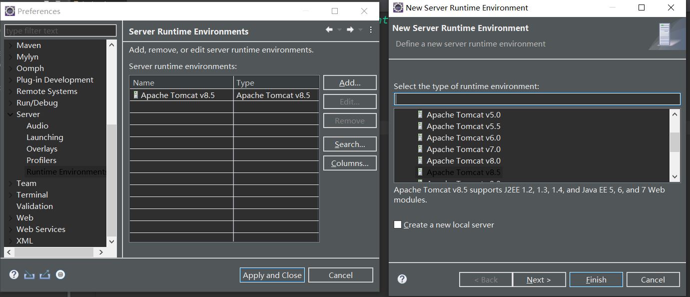Image resolution: width=690 pixels, height=297 pixels.
Task: Expand the Mylyn preference node
Action: click(11, 57)
